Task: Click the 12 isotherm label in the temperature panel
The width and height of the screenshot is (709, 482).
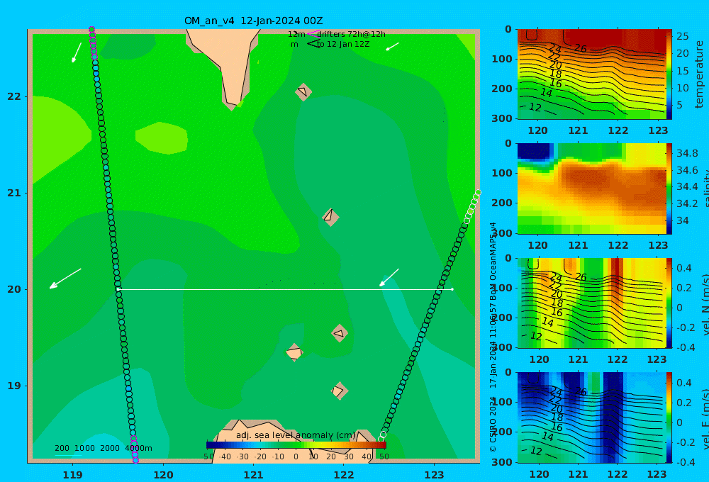Action: [535, 107]
